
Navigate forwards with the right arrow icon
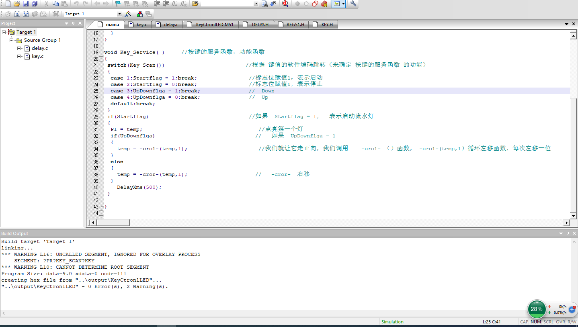106,4
